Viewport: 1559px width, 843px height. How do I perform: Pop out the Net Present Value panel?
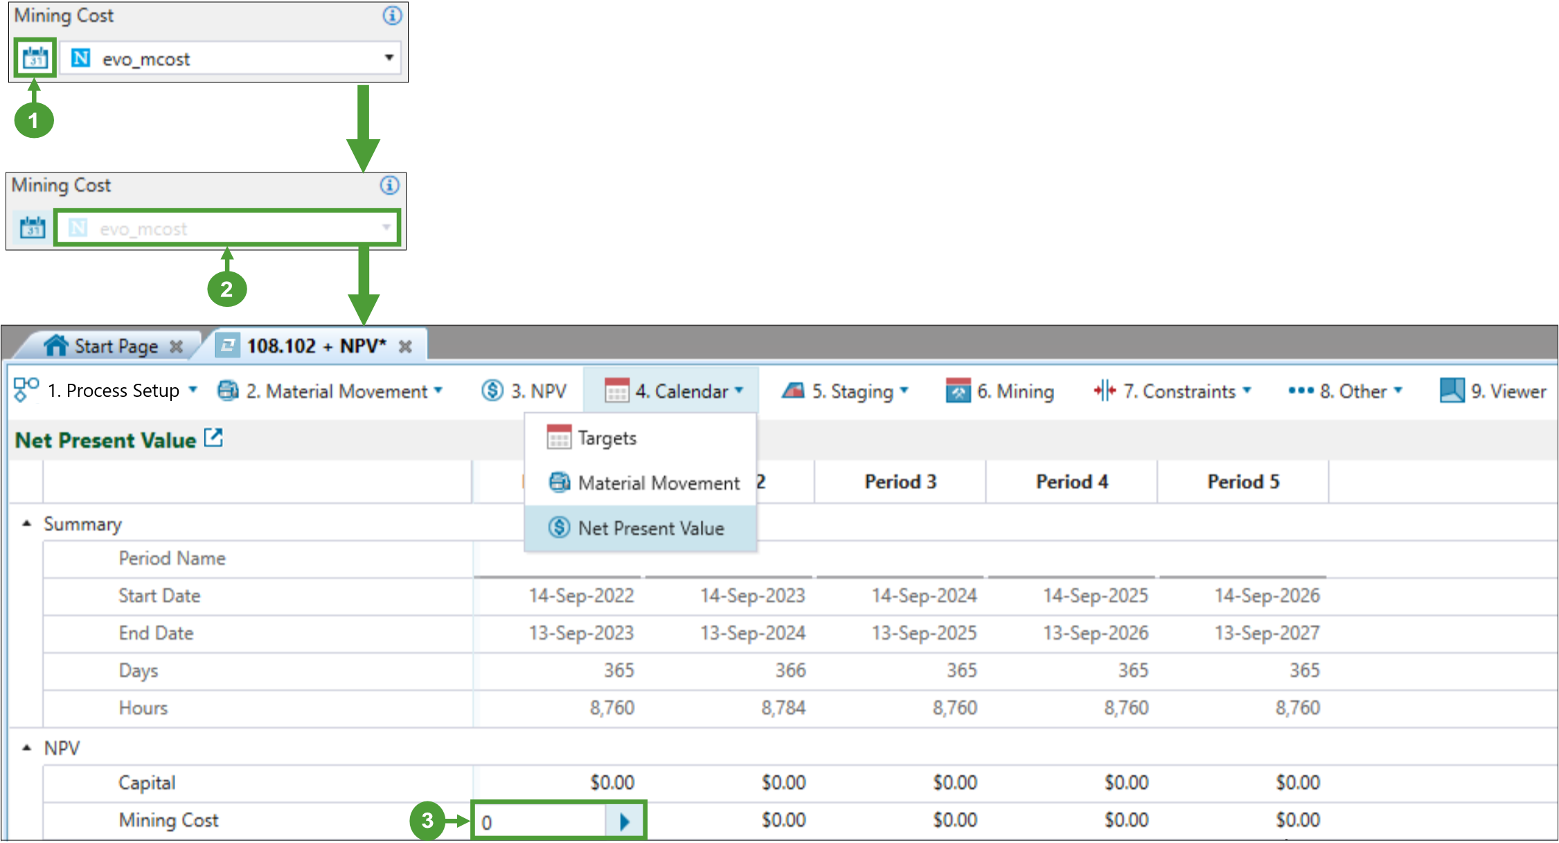[x=213, y=438]
